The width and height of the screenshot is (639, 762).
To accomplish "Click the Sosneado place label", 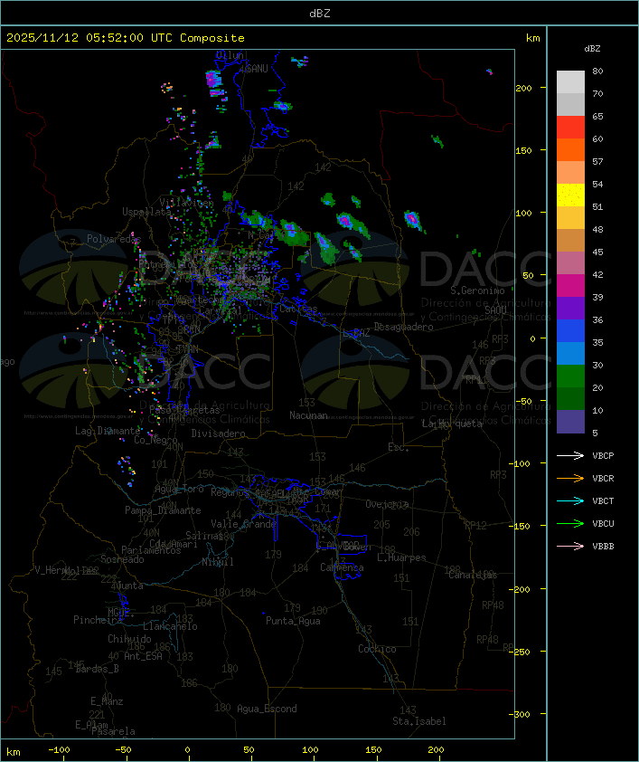I will [x=122, y=559].
